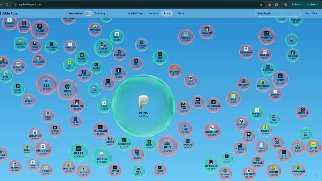Click the BOW token bubble

pyautogui.click(x=280, y=79)
